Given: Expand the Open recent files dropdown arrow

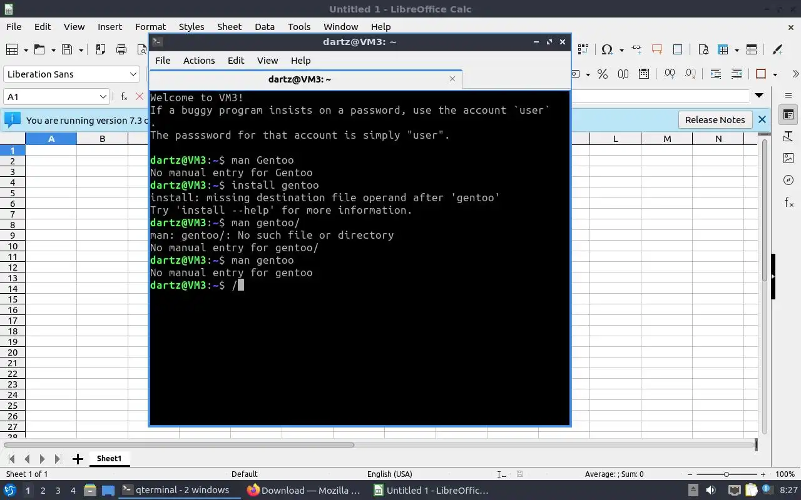Looking at the screenshot, I should point(53,50).
